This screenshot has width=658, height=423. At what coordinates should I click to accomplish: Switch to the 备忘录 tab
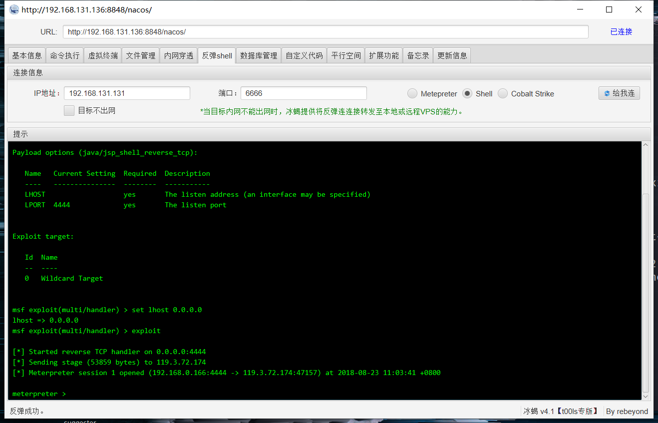pos(418,55)
